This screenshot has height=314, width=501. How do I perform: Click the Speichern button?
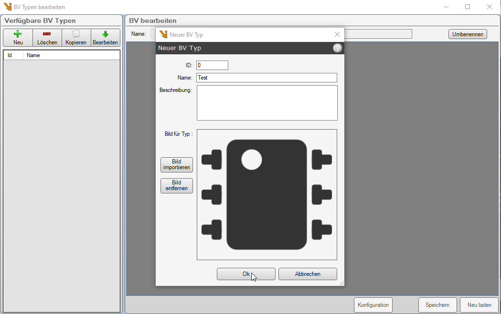tap(437, 305)
